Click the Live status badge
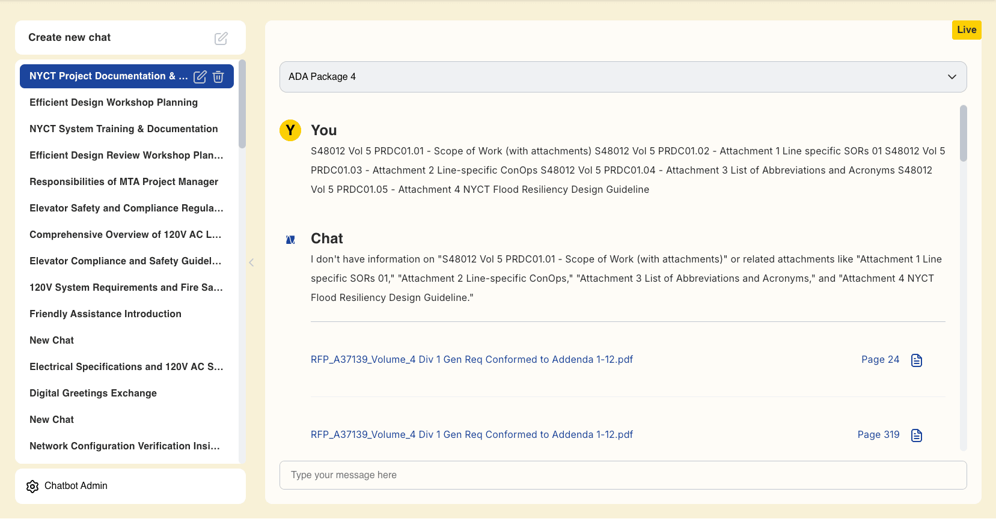Viewport: 996px width, 519px height. pos(967,30)
